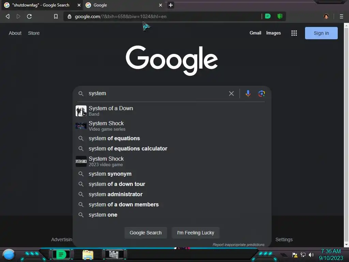Search by image with the Lens icon
Screen dimensions: 349x262
coord(261,93)
